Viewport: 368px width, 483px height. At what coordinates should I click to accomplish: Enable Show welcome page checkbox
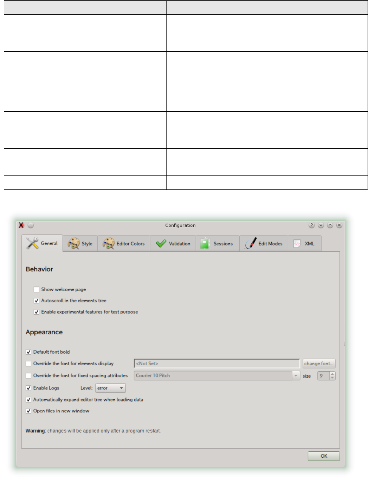point(37,289)
